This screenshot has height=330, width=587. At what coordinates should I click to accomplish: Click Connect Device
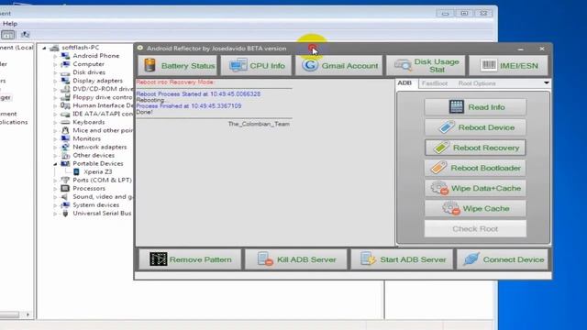tap(504, 259)
